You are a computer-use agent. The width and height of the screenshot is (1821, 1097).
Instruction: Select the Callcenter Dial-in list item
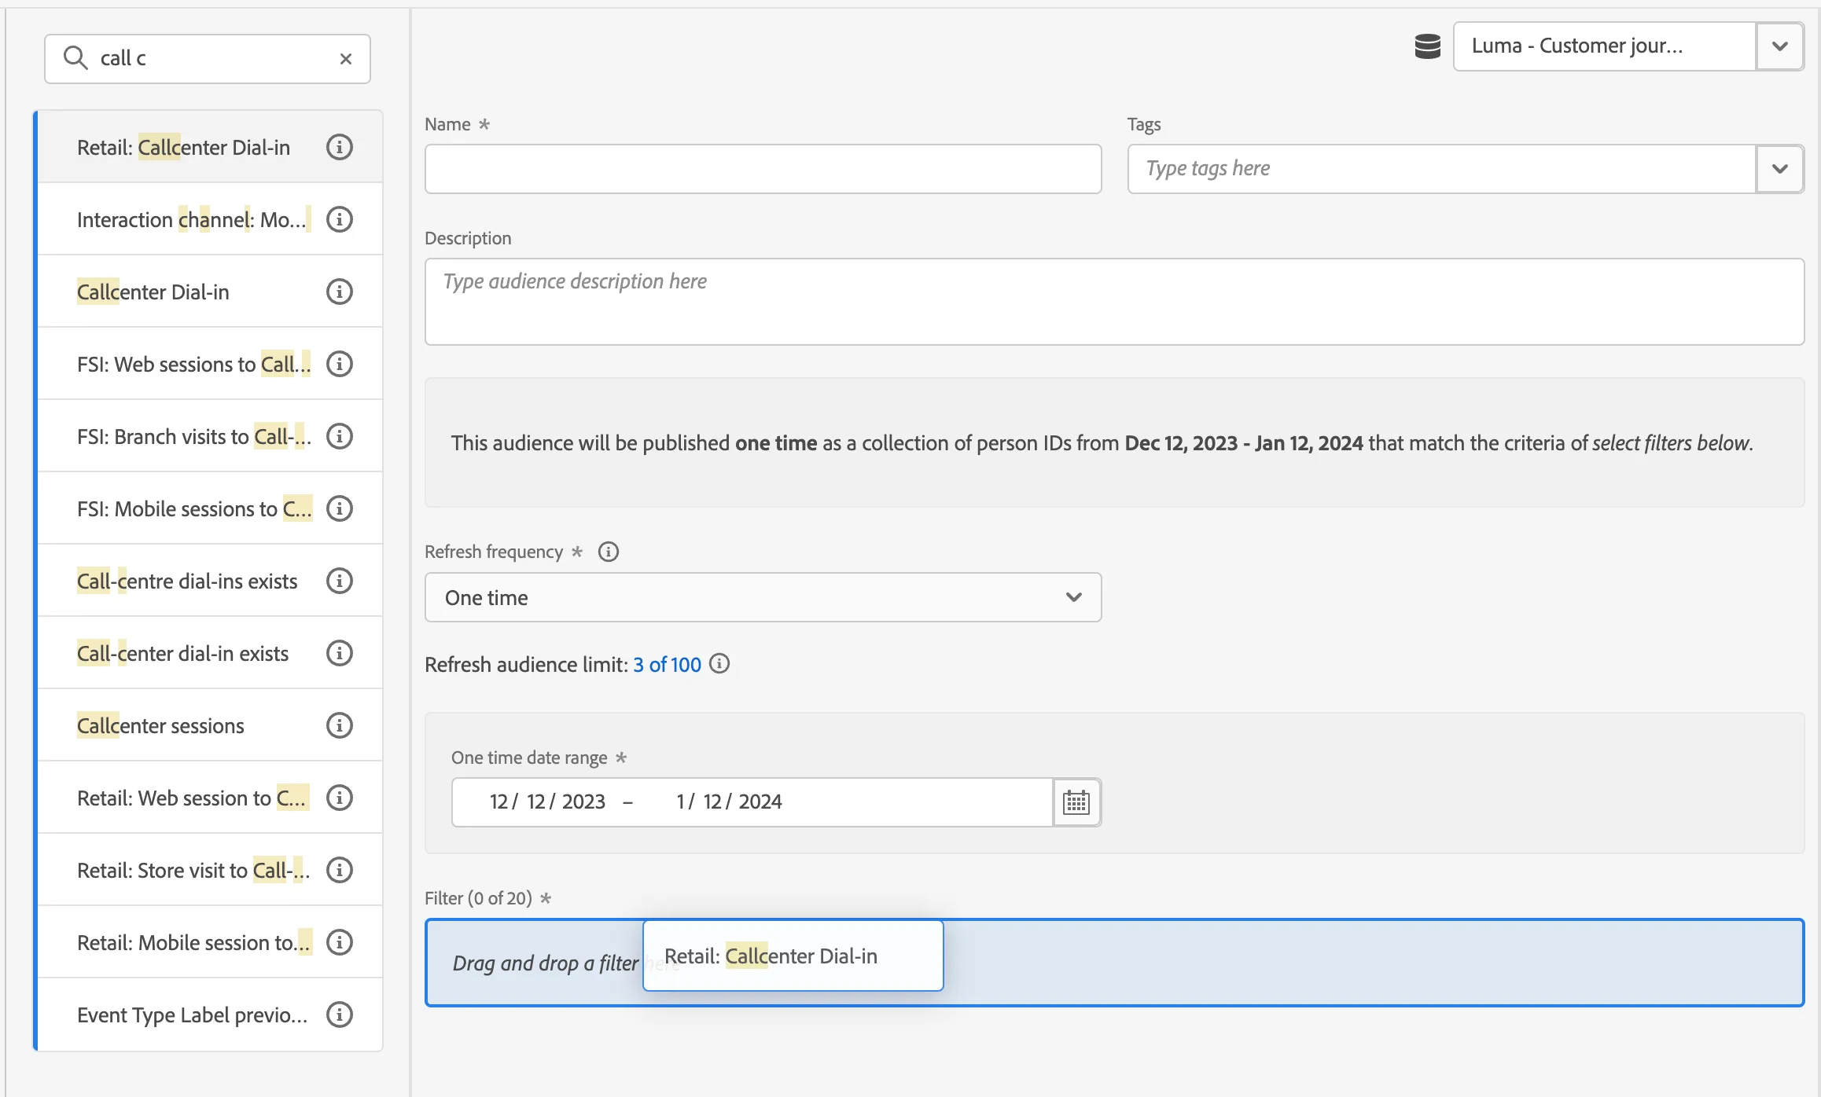[209, 292]
